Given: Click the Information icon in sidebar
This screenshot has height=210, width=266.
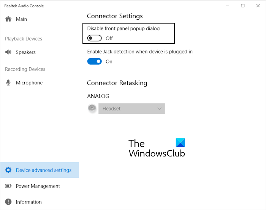Looking at the screenshot, I should [x=8, y=202].
